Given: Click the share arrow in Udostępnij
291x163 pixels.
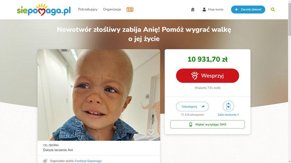Looking at the screenshot, I should tap(203, 107).
